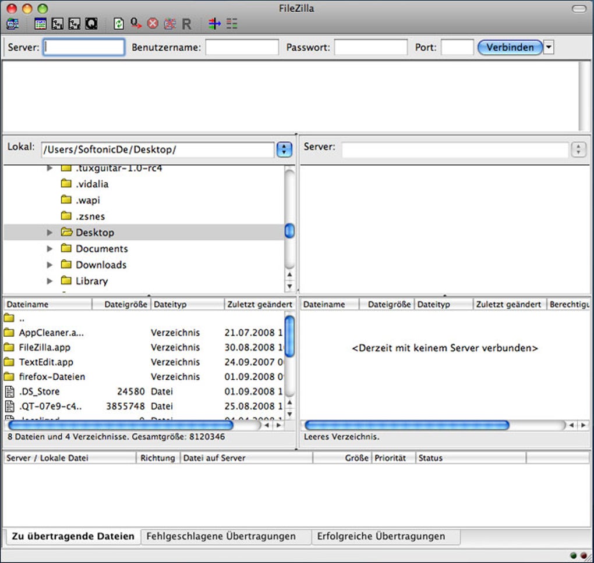Sort local files by Dateityp column
The height and width of the screenshot is (563, 594).
click(188, 304)
